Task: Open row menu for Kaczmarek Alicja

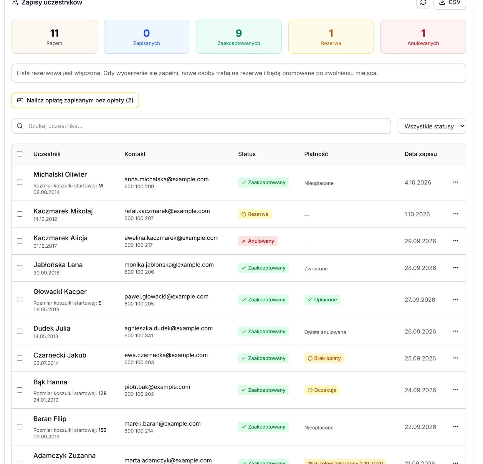Action: (x=456, y=241)
